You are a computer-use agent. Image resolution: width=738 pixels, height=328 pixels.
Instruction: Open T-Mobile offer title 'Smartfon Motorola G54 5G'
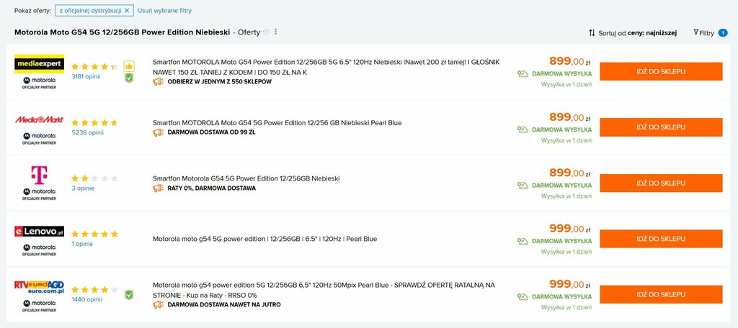point(246,178)
